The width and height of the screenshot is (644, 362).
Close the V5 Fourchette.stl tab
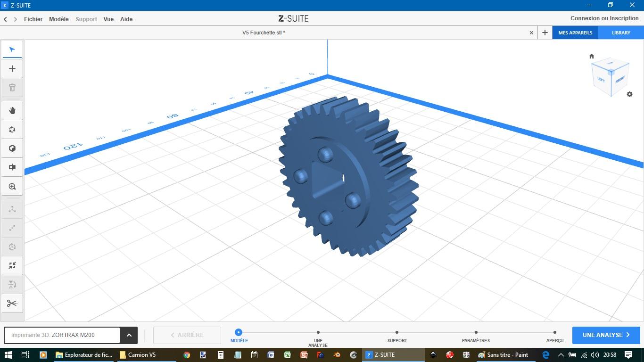(531, 33)
